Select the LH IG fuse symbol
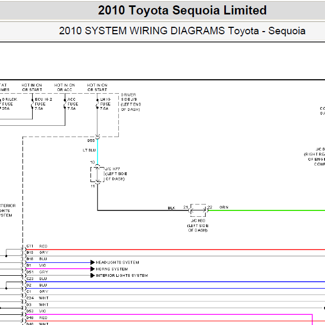 [97, 104]
